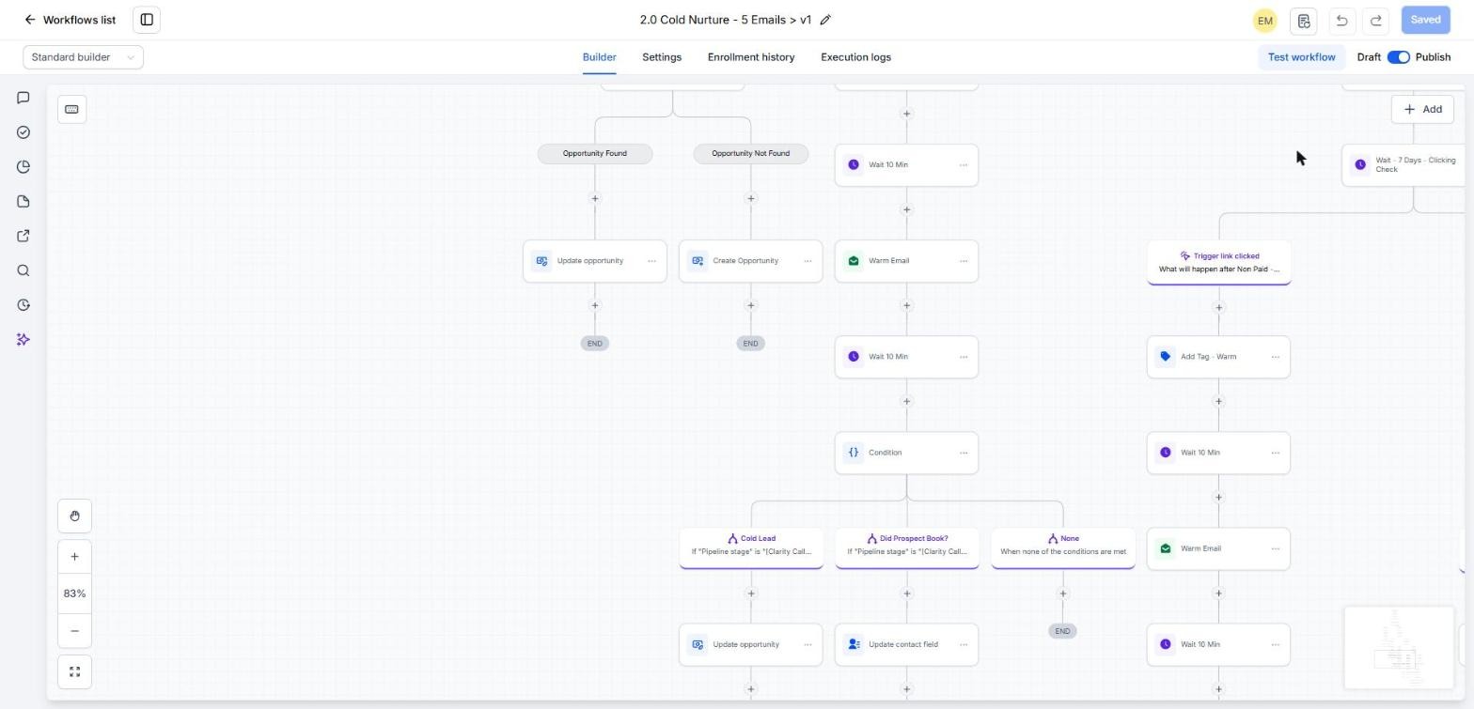Go back to Workflows list

71,20
